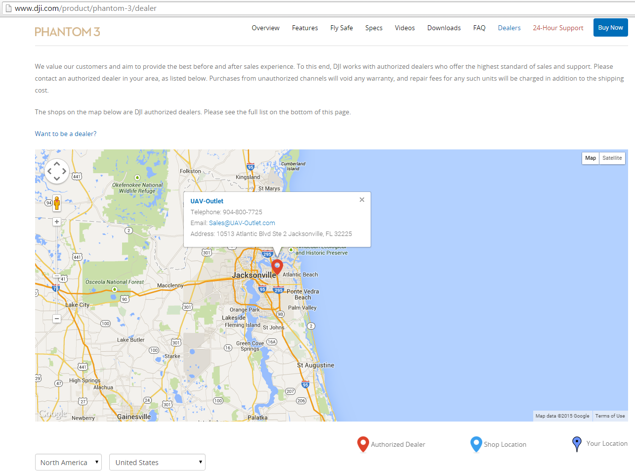Click the Palatka label on the map
The height and width of the screenshot is (472, 635).
[x=257, y=418]
